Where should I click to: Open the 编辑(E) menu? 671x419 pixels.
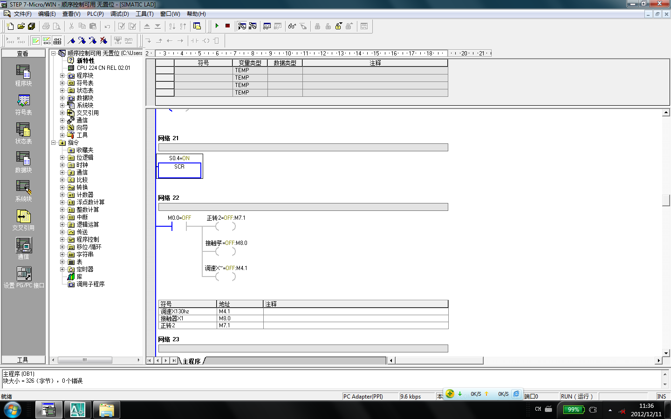coord(47,14)
